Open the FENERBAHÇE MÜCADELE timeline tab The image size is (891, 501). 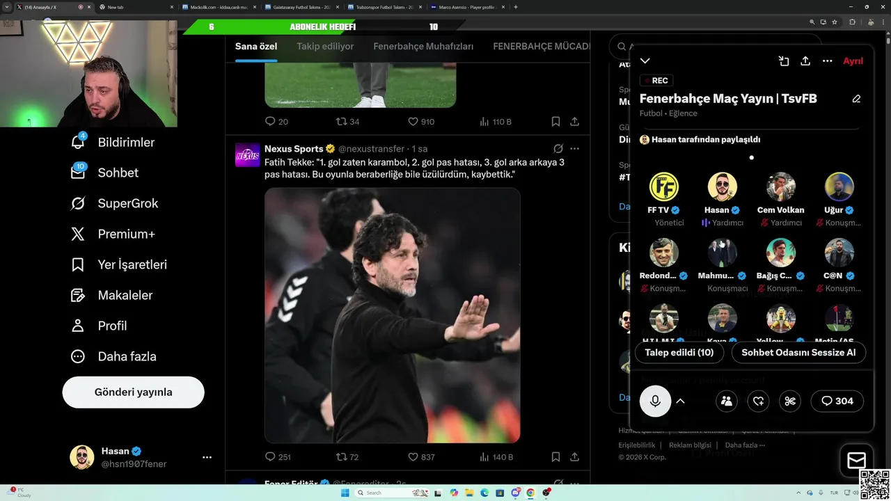[x=541, y=47]
